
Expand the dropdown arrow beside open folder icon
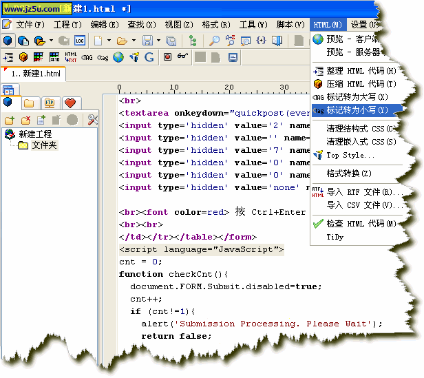pyautogui.click(x=134, y=41)
